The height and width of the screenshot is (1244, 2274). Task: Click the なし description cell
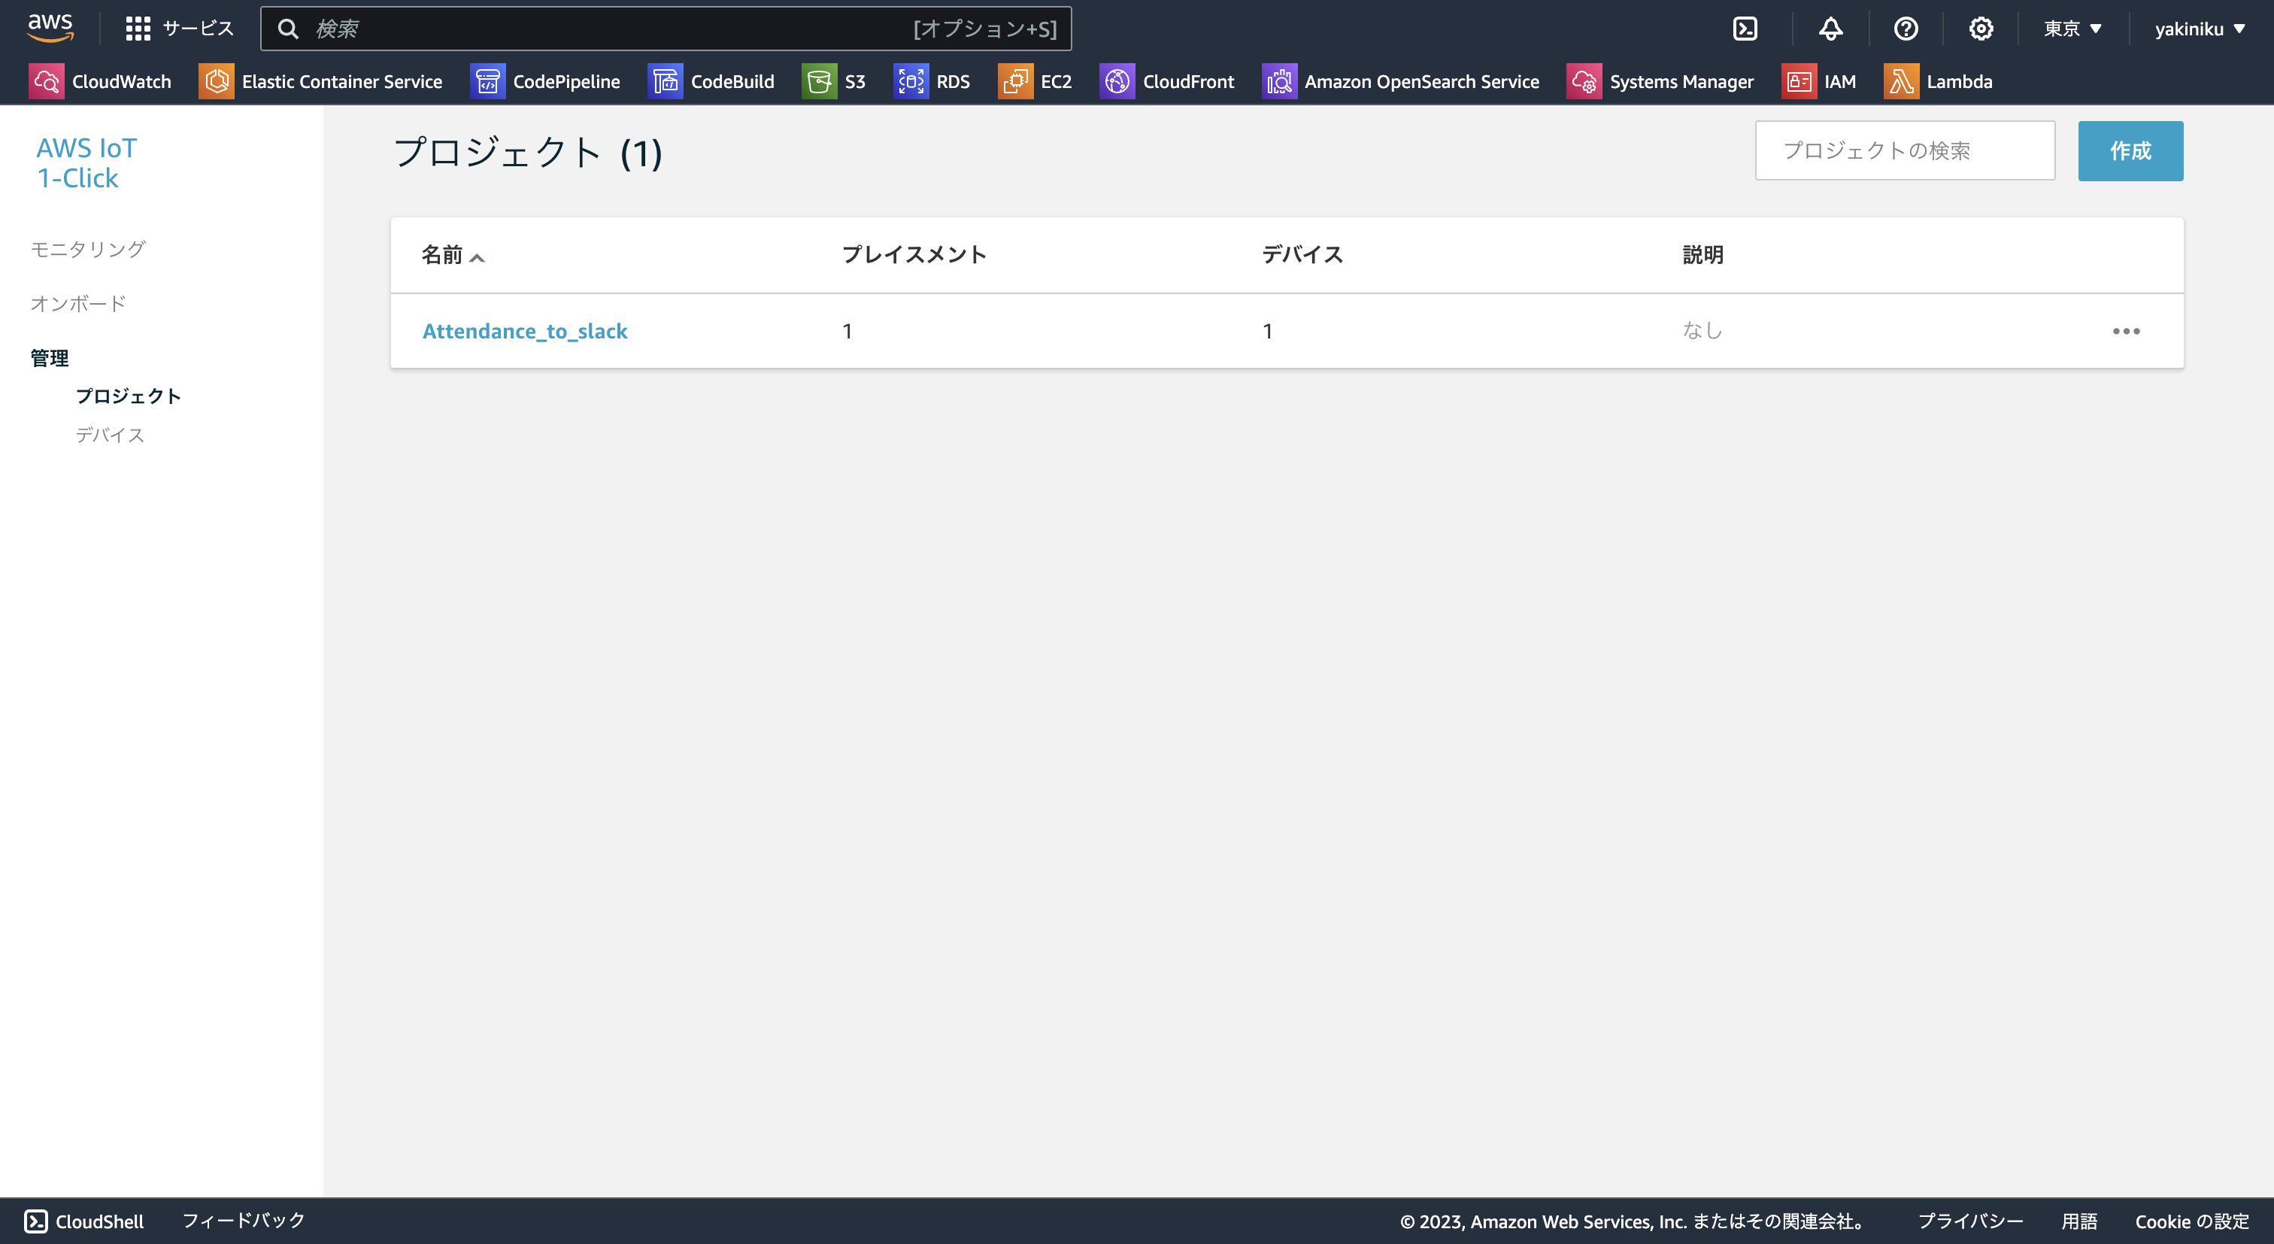pyautogui.click(x=1702, y=331)
